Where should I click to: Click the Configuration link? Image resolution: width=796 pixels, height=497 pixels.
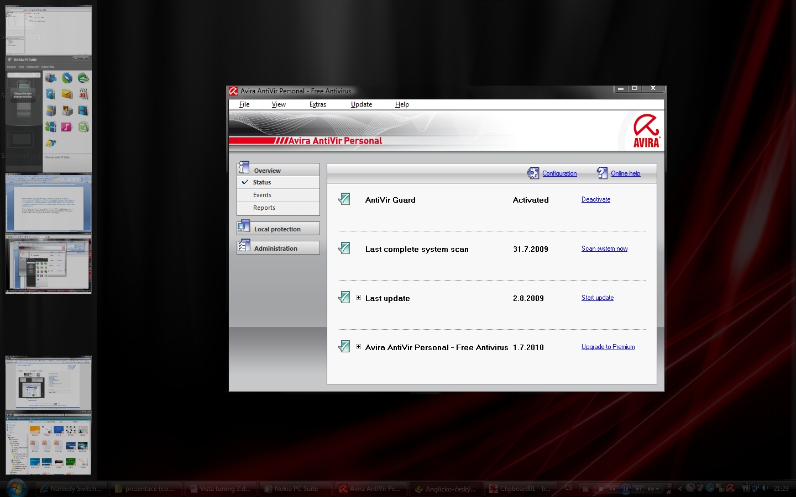click(559, 173)
